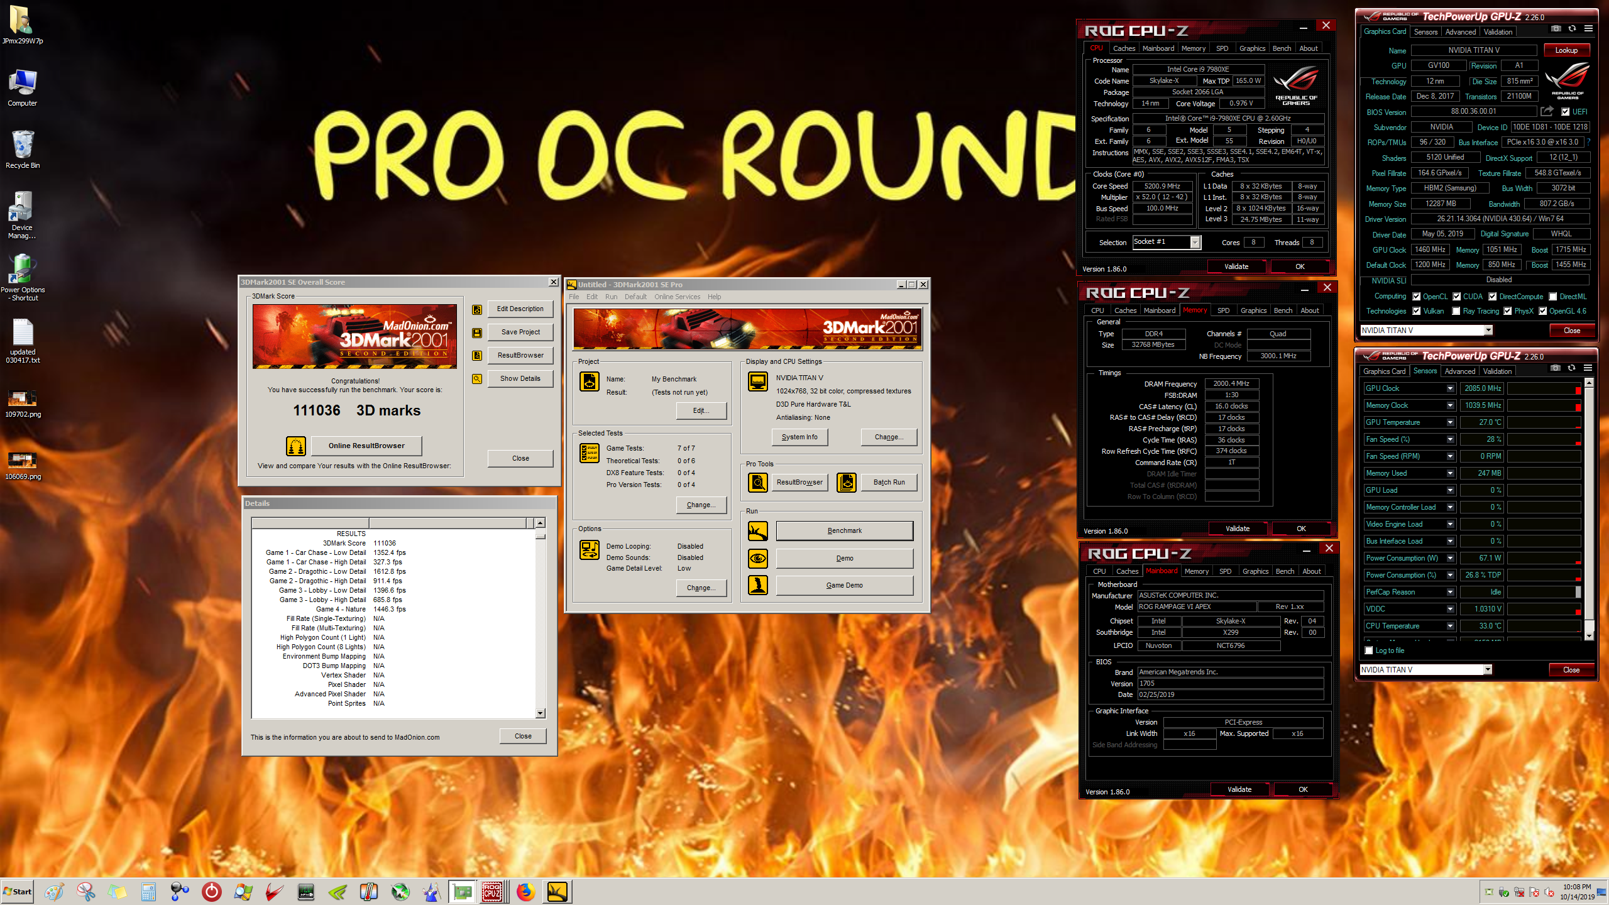Click Change... button in Selected Tests section

coord(701,505)
